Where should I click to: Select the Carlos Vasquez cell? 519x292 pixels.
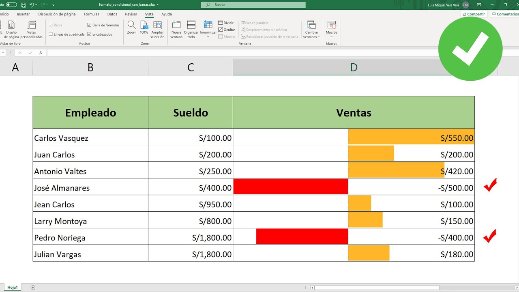(90, 138)
